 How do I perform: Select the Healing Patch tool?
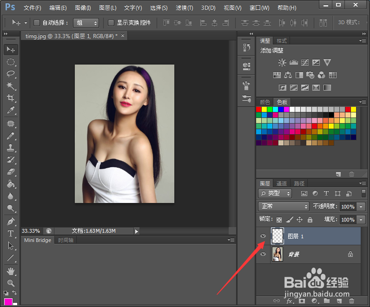[11, 124]
